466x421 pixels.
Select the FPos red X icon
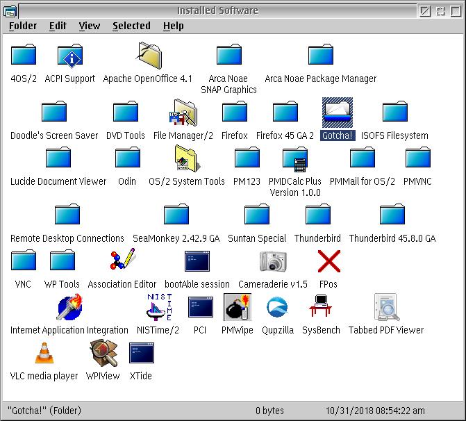[328, 261]
